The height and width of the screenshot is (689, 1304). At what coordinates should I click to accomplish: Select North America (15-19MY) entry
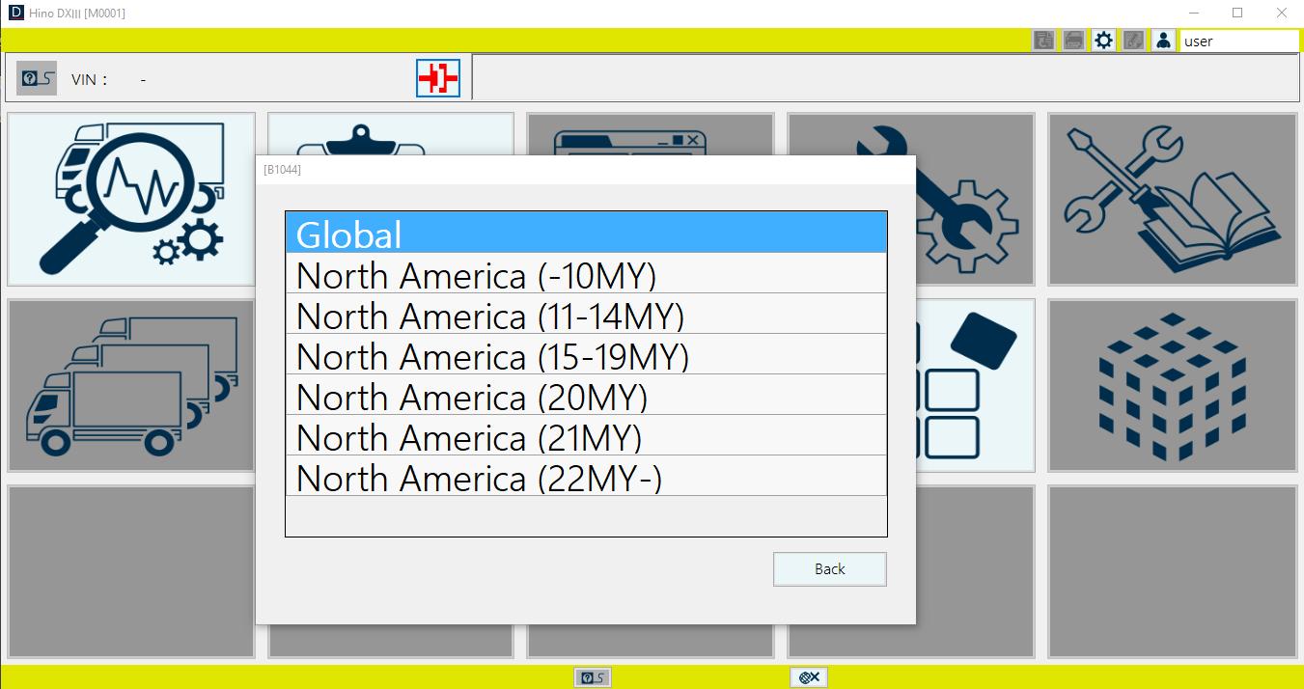click(586, 354)
